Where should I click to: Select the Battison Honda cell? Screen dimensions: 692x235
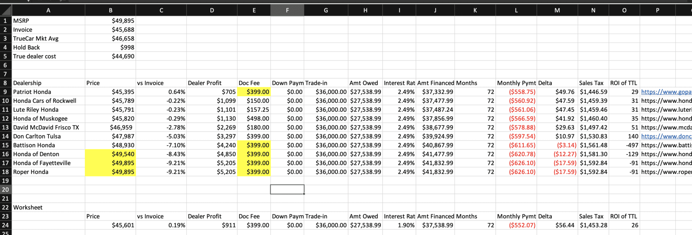(x=48, y=145)
